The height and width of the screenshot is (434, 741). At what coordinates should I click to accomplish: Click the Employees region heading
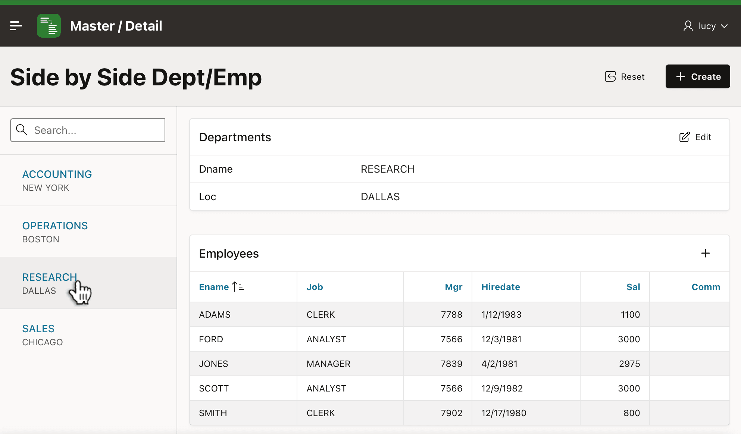coord(229,254)
